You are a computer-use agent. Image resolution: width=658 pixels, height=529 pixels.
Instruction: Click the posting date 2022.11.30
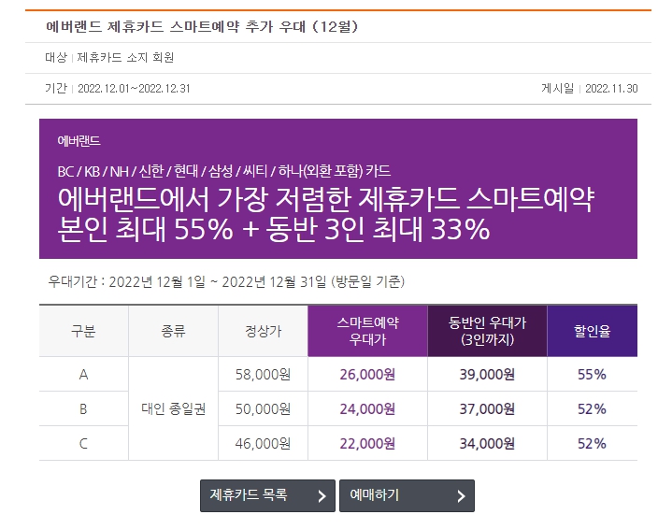[x=611, y=89]
